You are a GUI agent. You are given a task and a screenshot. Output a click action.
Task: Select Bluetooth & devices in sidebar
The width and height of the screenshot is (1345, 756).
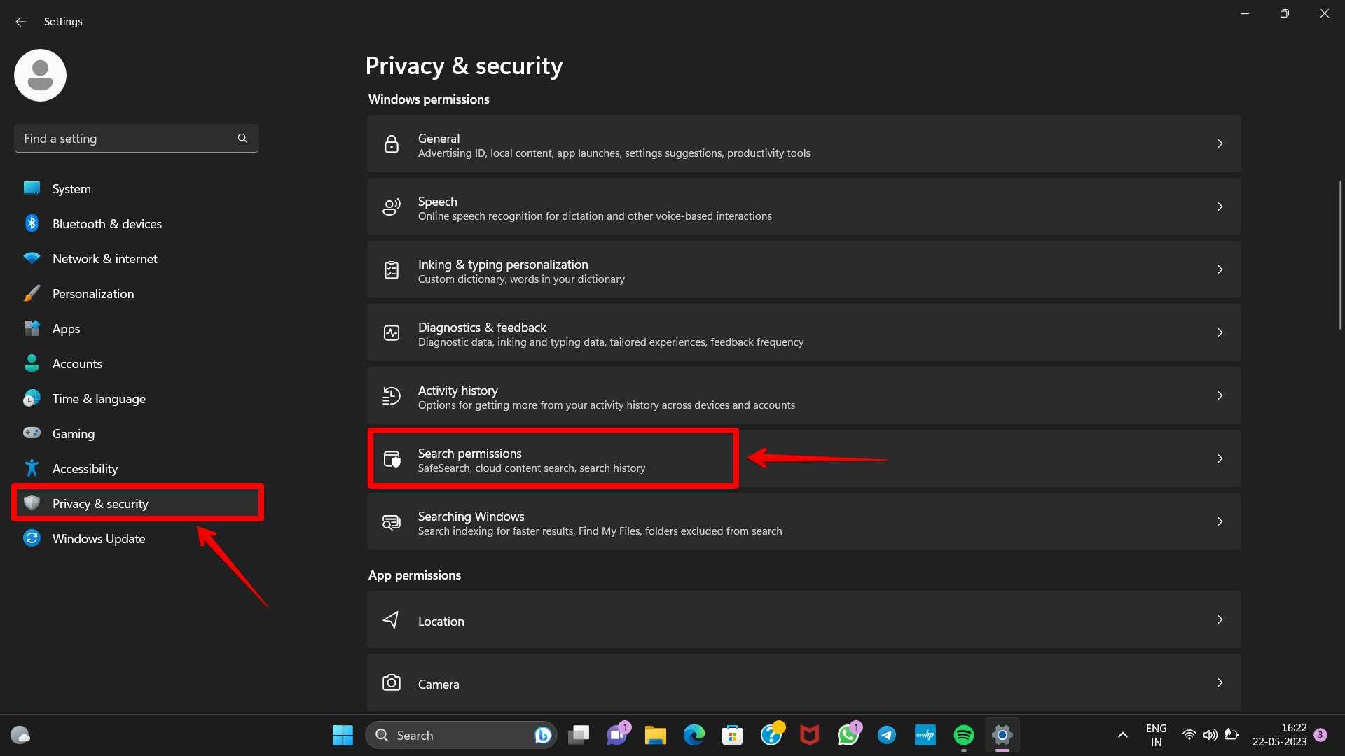click(x=106, y=224)
